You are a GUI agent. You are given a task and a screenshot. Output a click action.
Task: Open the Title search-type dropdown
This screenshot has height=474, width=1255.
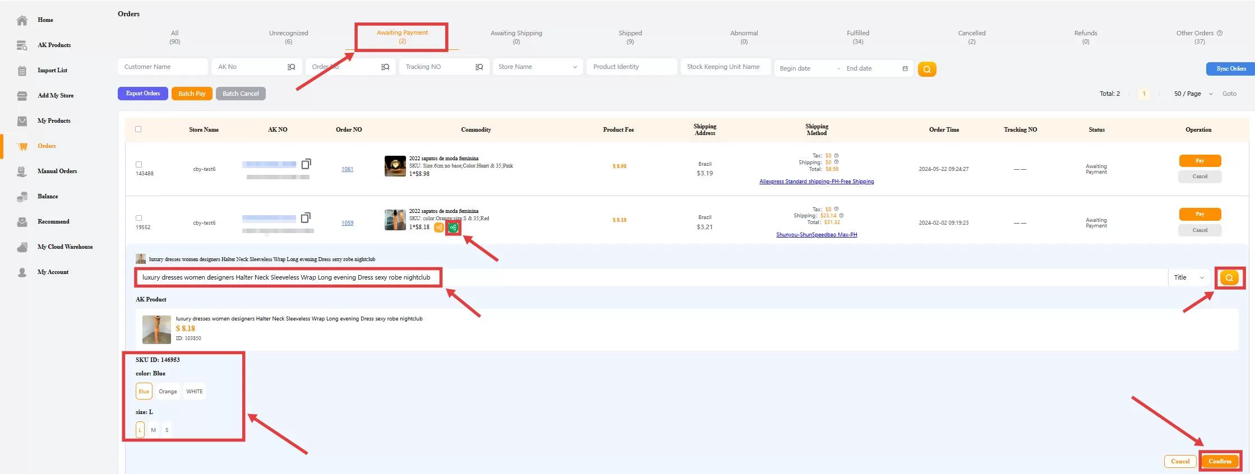1189,277
